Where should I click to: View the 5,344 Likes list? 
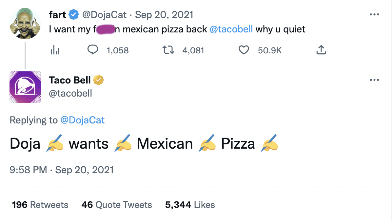coord(190,205)
